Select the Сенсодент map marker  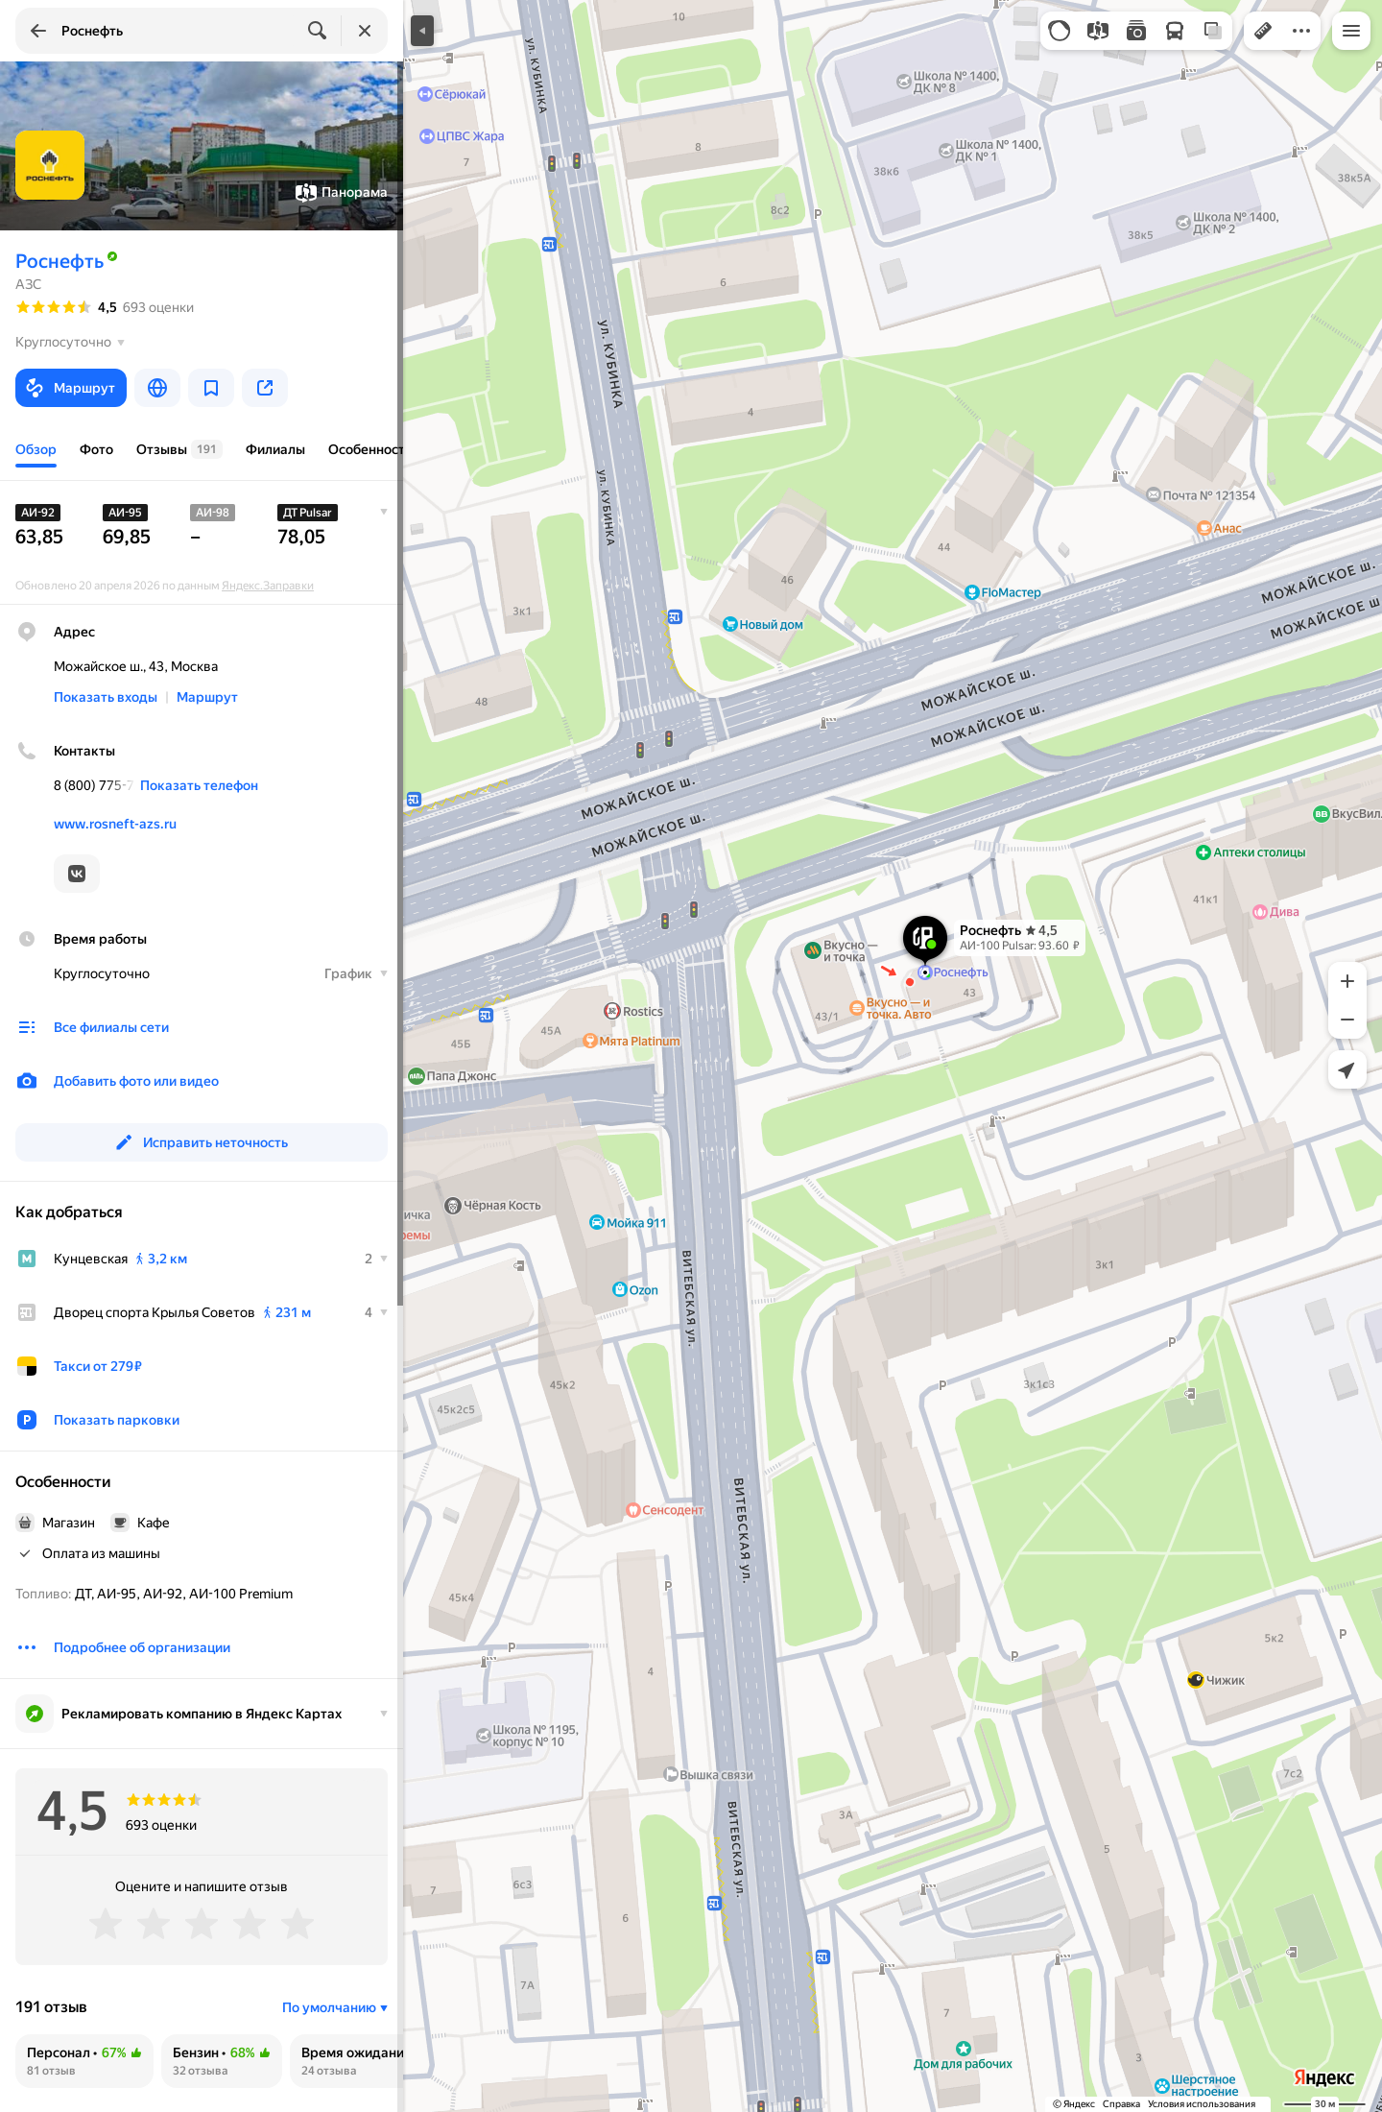coord(632,1510)
